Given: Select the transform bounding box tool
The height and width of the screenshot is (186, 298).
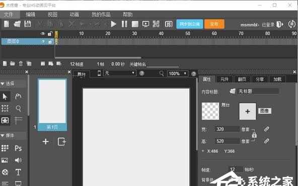Looking at the screenshot, I should click(x=5, y=109).
